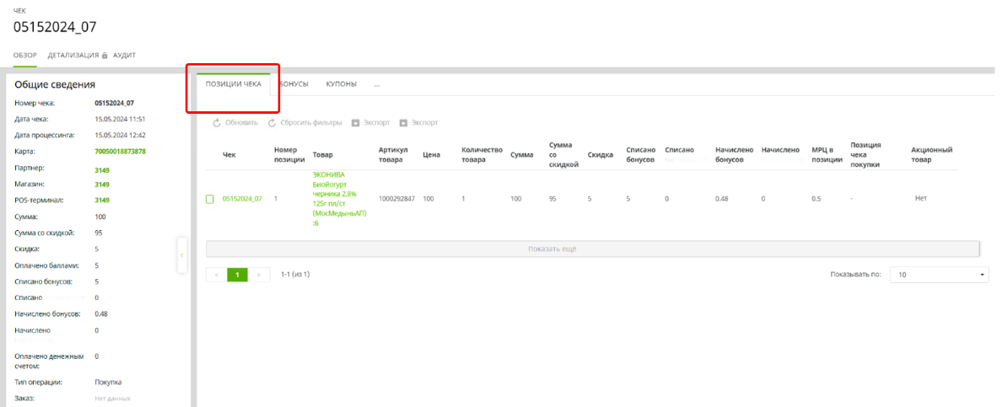Open the three-dots overflow tabs menu
The height and width of the screenshot is (407, 1008).
coord(377,84)
